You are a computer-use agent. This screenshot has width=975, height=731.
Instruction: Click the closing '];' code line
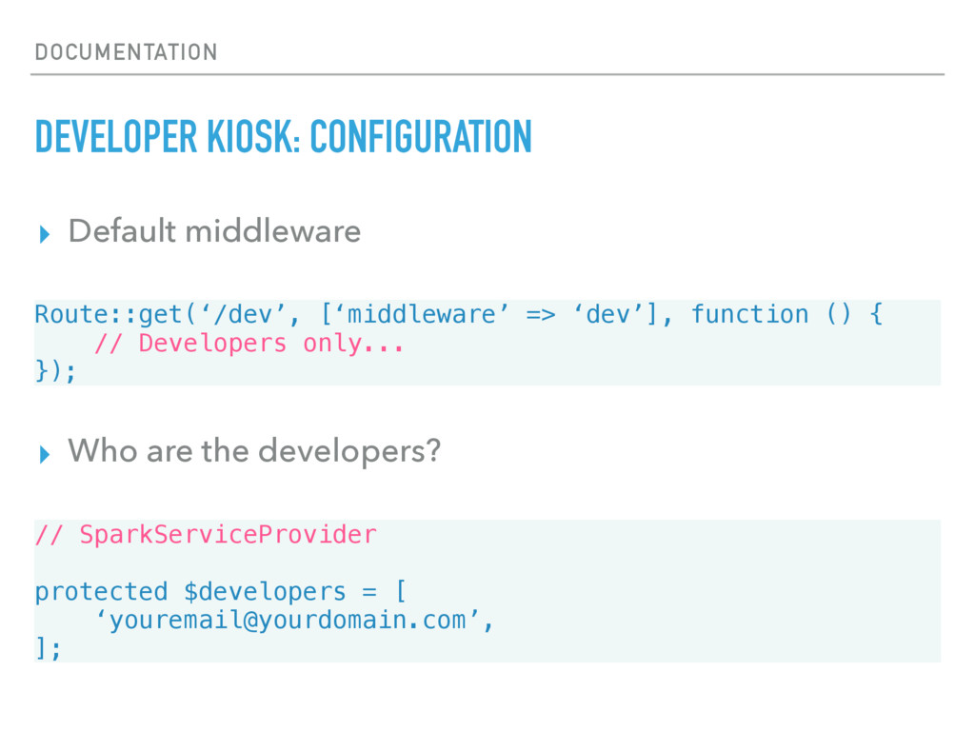[x=48, y=648]
